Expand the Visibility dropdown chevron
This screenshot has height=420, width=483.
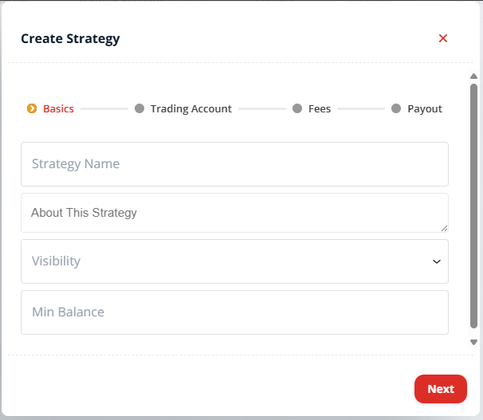(x=437, y=261)
